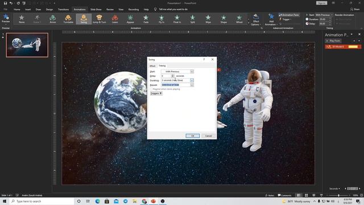The image size is (364, 205).
Task: Open the Animation Pane options dropdown arrow
Action: [x=351, y=34]
